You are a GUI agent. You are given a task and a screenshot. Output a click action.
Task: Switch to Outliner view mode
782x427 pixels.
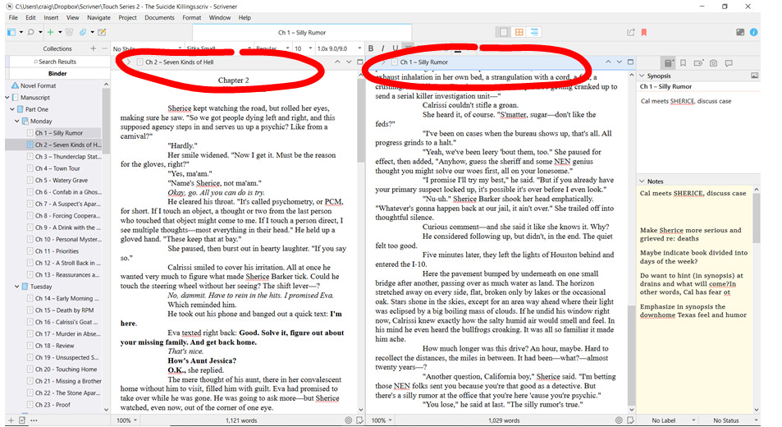(535, 32)
